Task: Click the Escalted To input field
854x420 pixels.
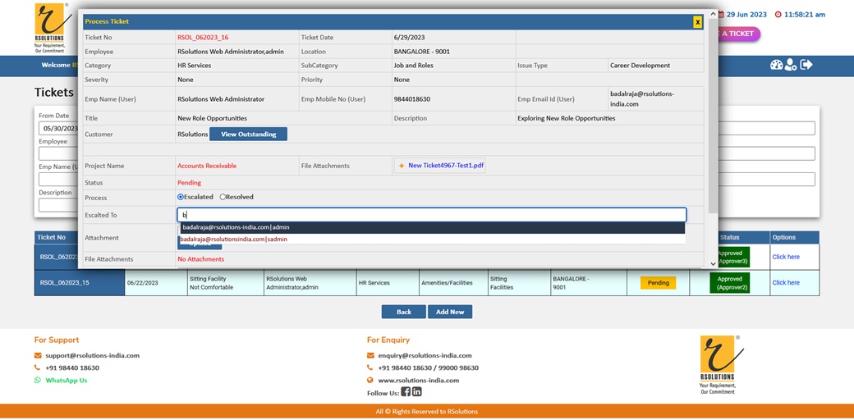Action: tap(432, 215)
